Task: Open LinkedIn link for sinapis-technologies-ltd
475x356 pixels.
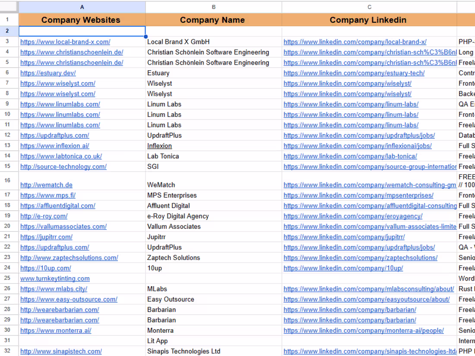Action: click(x=370, y=351)
